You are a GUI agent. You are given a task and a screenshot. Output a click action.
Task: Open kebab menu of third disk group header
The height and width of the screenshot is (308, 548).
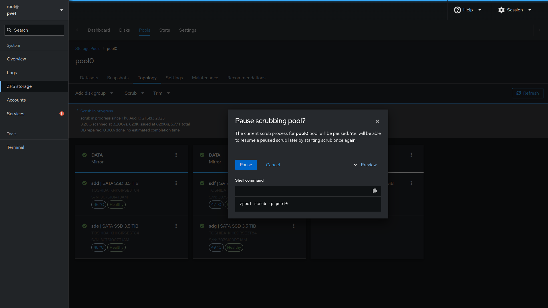411,155
